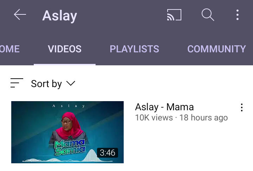Image resolution: width=253 pixels, height=171 pixels.
Task: Click the Aslay channel title
Action: tap(59, 16)
